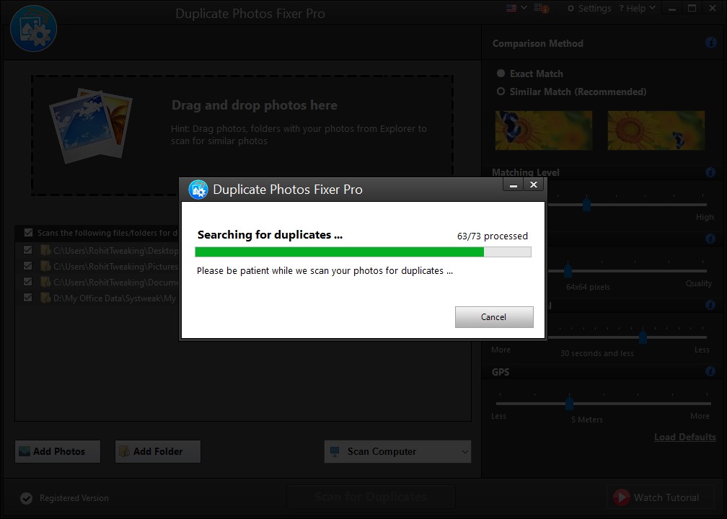The image size is (727, 519).
Task: Click the grid notification icon in title bar
Action: click(541, 9)
